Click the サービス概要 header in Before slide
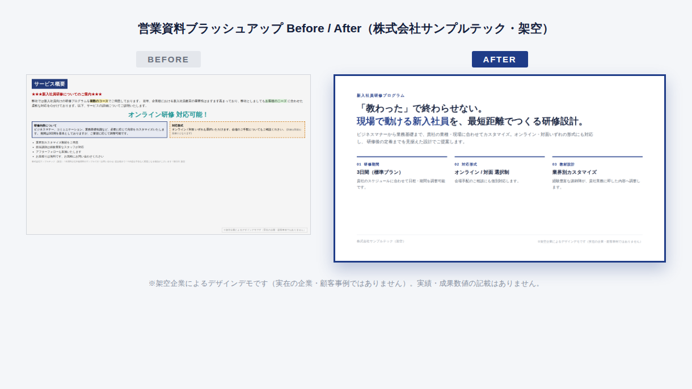Viewport: 692px width, 389px height. click(x=49, y=84)
